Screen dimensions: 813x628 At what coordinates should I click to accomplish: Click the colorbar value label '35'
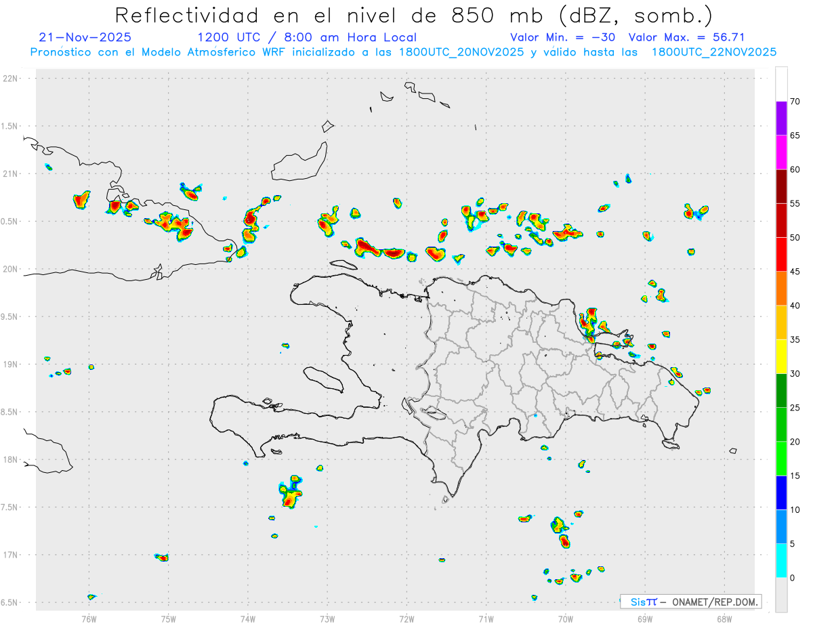tap(795, 340)
